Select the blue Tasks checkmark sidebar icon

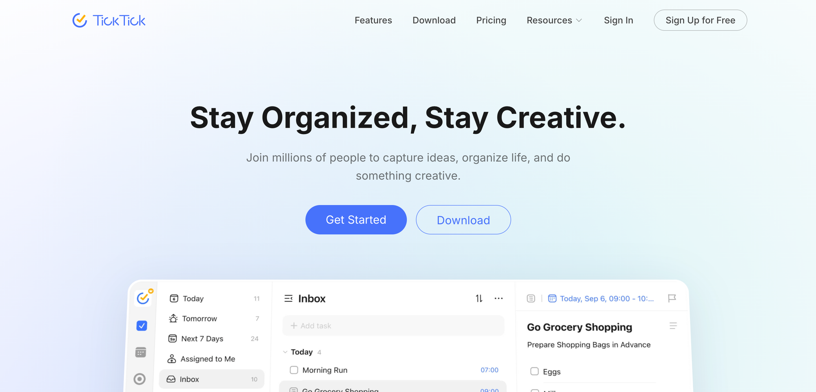(142, 326)
